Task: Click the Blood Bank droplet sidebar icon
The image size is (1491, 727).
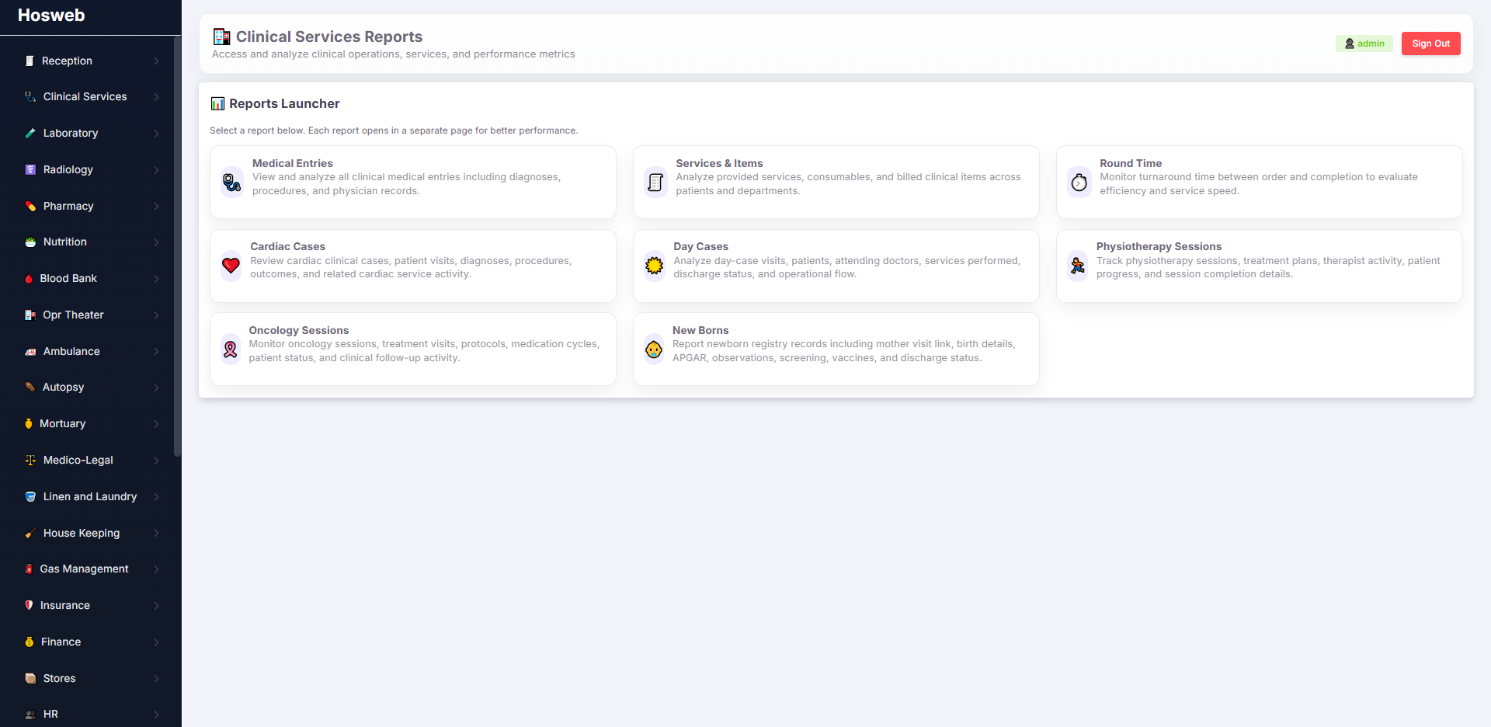Action: [x=29, y=279]
